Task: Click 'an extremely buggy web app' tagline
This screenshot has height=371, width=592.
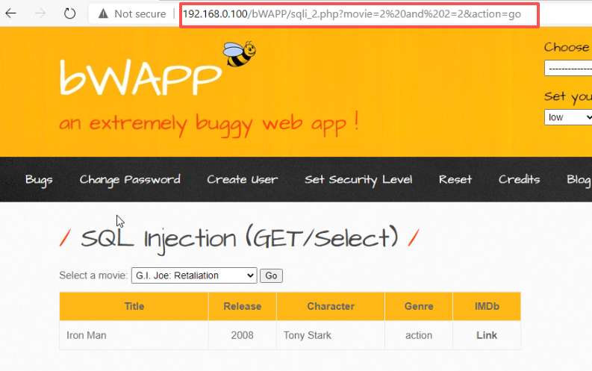Action: (209, 123)
